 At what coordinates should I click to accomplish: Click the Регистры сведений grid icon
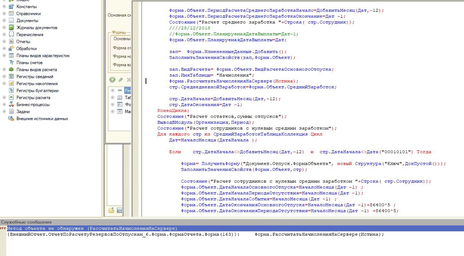tap(11, 77)
